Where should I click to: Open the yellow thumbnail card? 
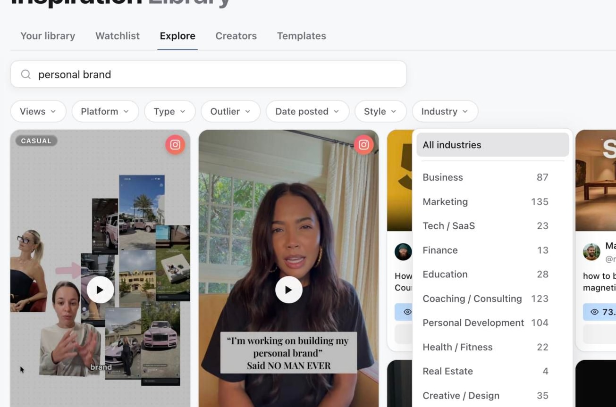[x=400, y=181]
